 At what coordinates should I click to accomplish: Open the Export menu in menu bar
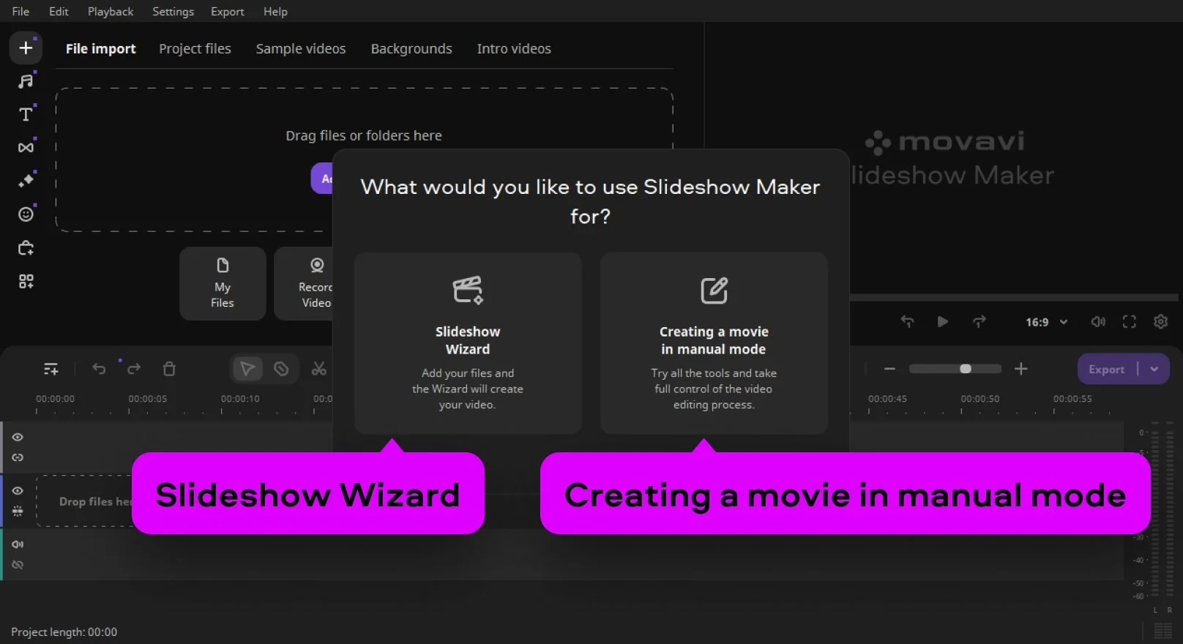point(228,12)
